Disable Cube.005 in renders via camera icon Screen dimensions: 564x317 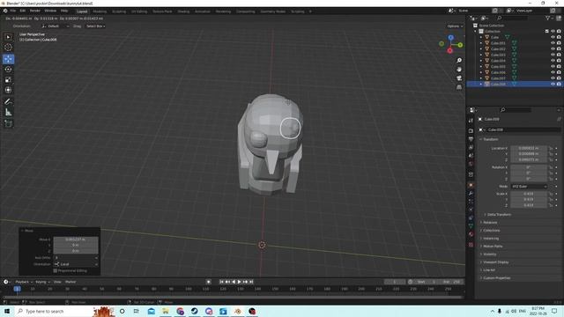[x=559, y=67]
